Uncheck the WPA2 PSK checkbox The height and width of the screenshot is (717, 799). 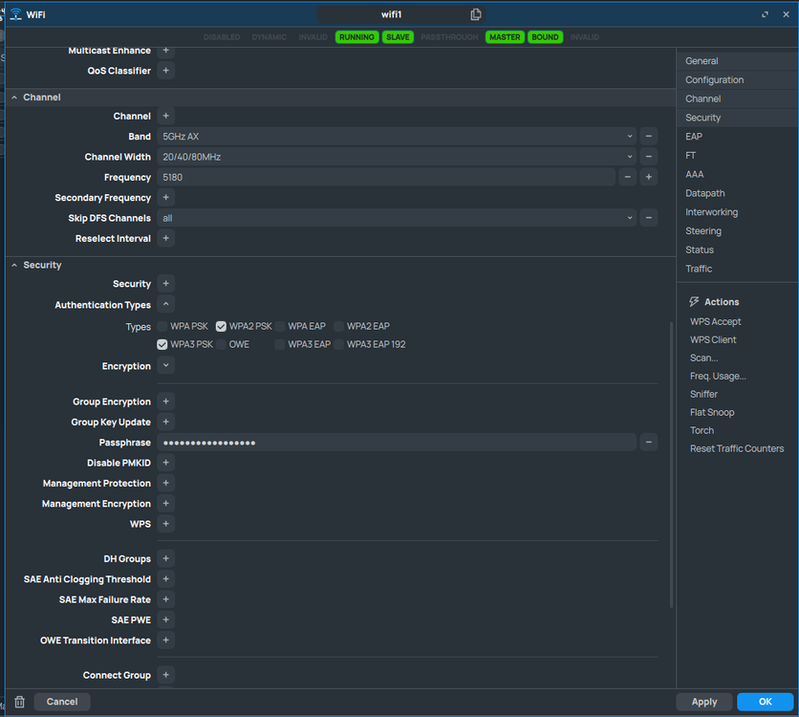click(x=222, y=326)
